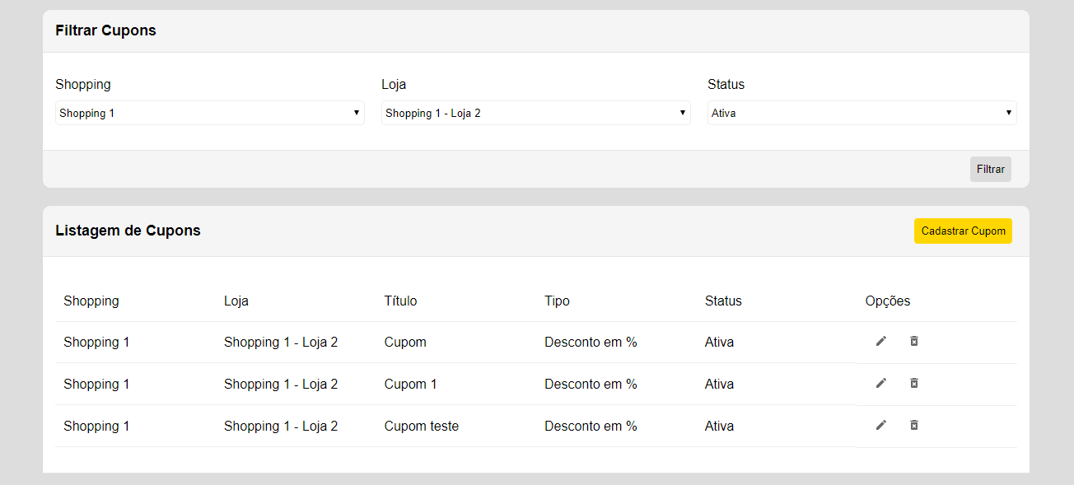Delete the coupon named Cupom
Image resolution: width=1074 pixels, height=485 pixels.
tap(913, 340)
